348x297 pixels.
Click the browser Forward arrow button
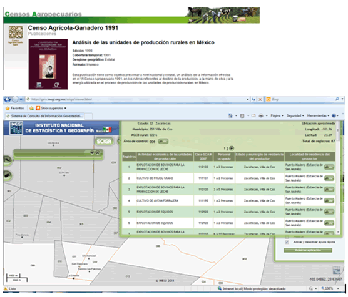point(15,100)
